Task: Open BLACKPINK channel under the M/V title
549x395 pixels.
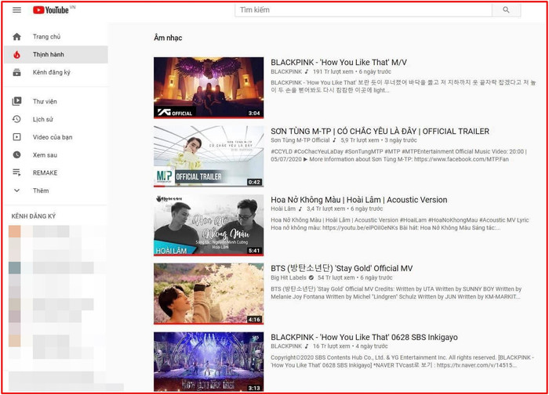Action: tap(286, 72)
